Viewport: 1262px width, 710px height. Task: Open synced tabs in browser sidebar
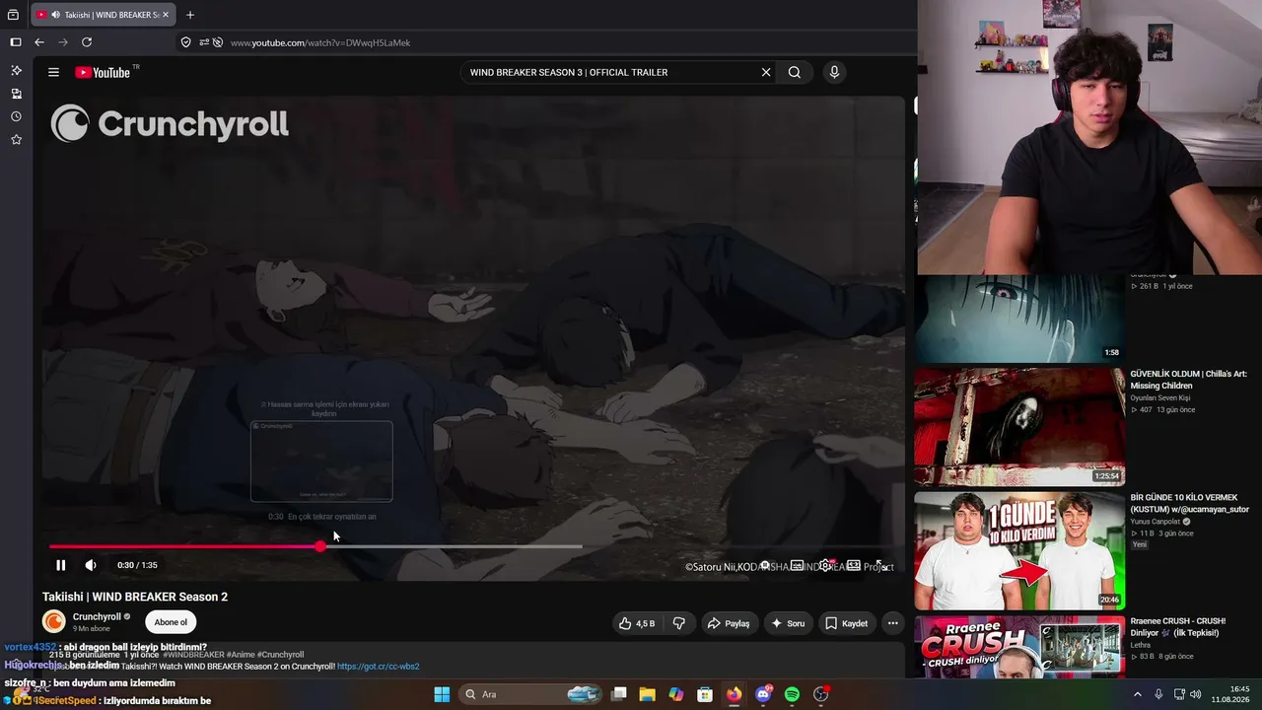click(16, 94)
